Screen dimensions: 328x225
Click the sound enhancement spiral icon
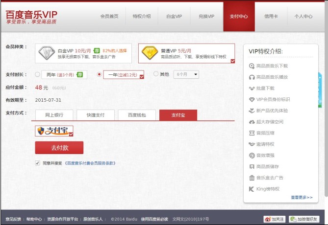252,156
